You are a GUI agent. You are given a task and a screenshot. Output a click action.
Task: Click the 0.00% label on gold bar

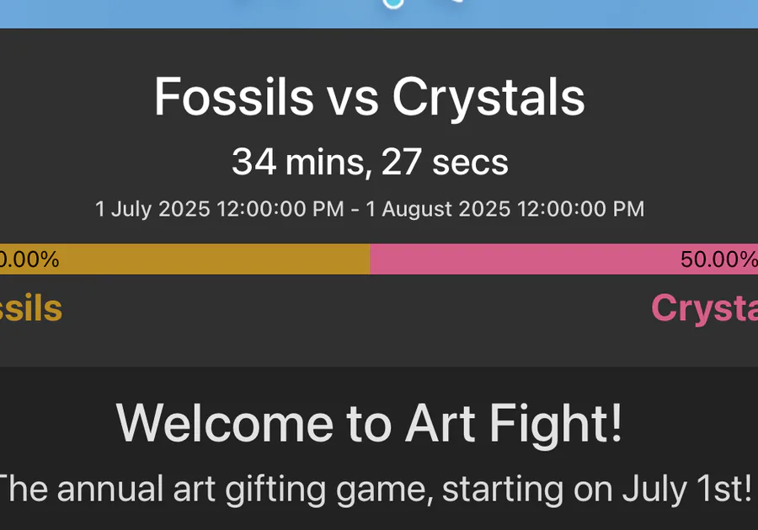coord(29,260)
